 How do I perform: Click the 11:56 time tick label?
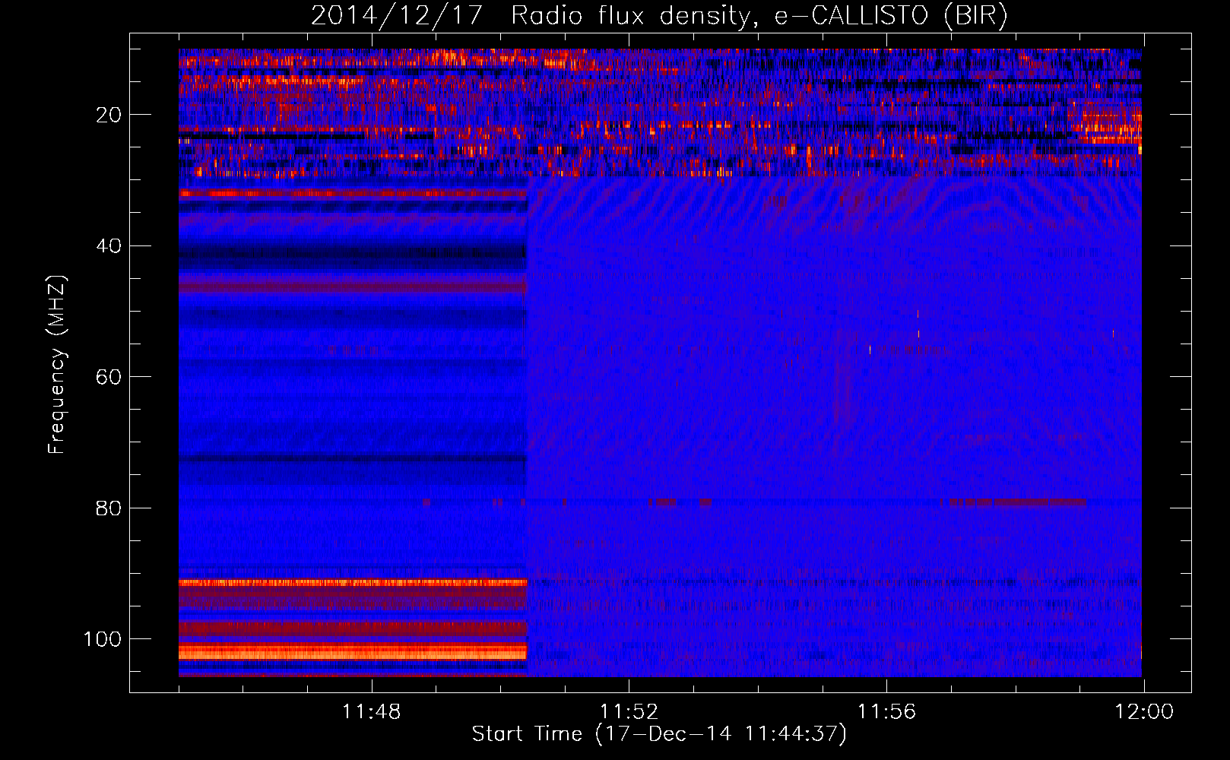886,712
